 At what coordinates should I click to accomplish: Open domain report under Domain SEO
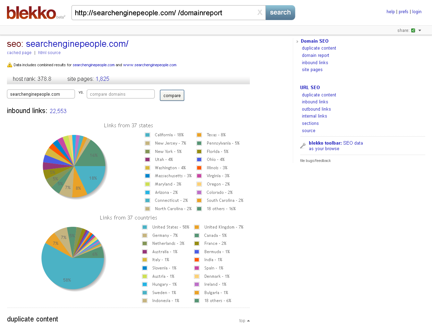pos(315,55)
